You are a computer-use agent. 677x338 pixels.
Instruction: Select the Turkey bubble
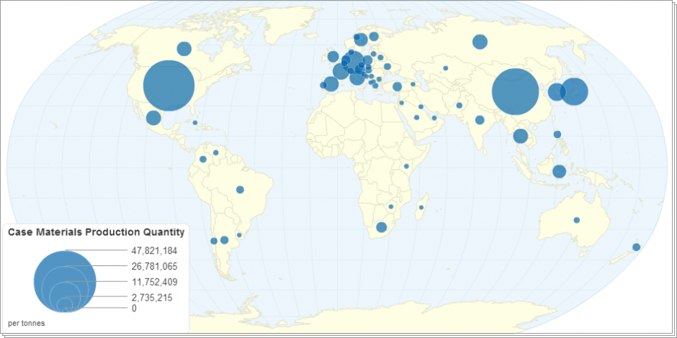pos(397,87)
